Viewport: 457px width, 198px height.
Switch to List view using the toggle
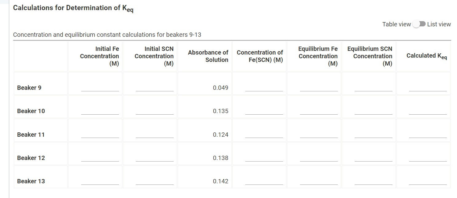(x=419, y=23)
